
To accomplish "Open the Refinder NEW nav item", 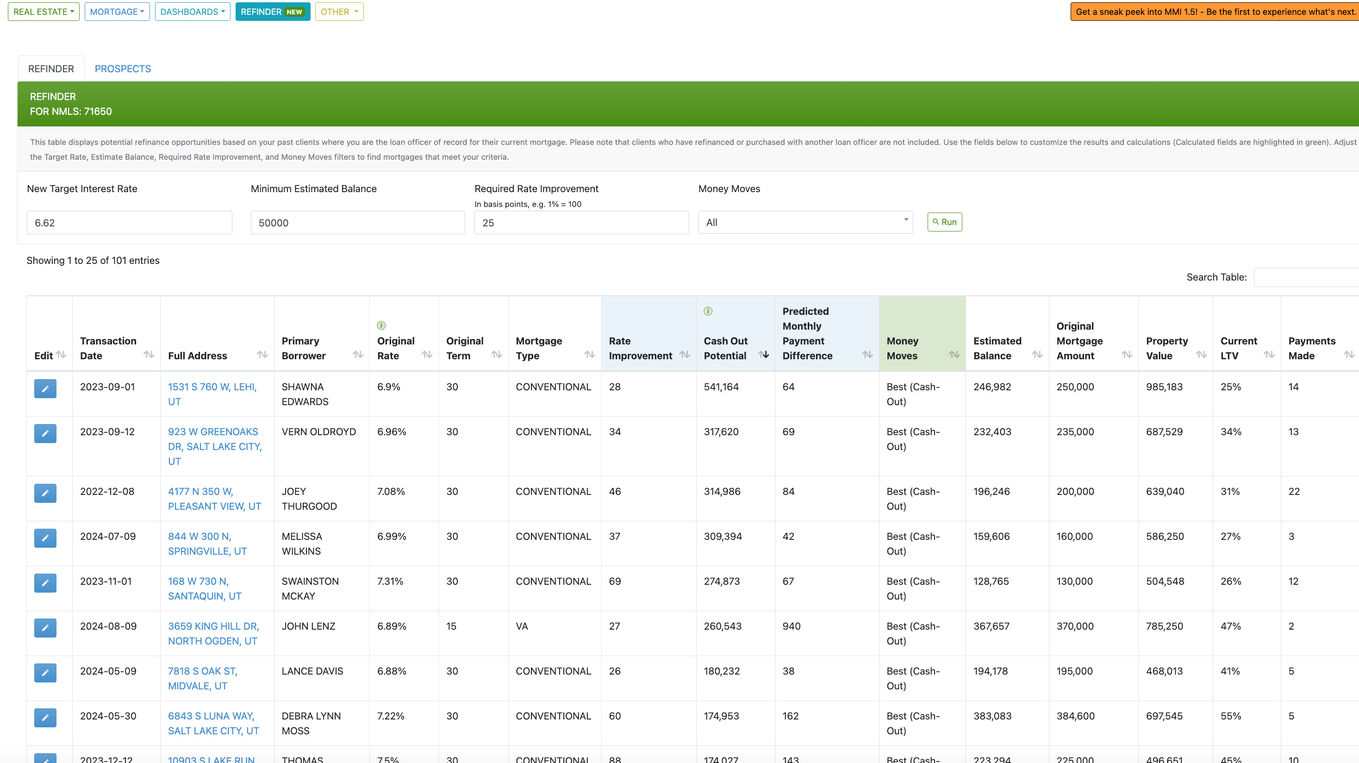I will coord(273,12).
